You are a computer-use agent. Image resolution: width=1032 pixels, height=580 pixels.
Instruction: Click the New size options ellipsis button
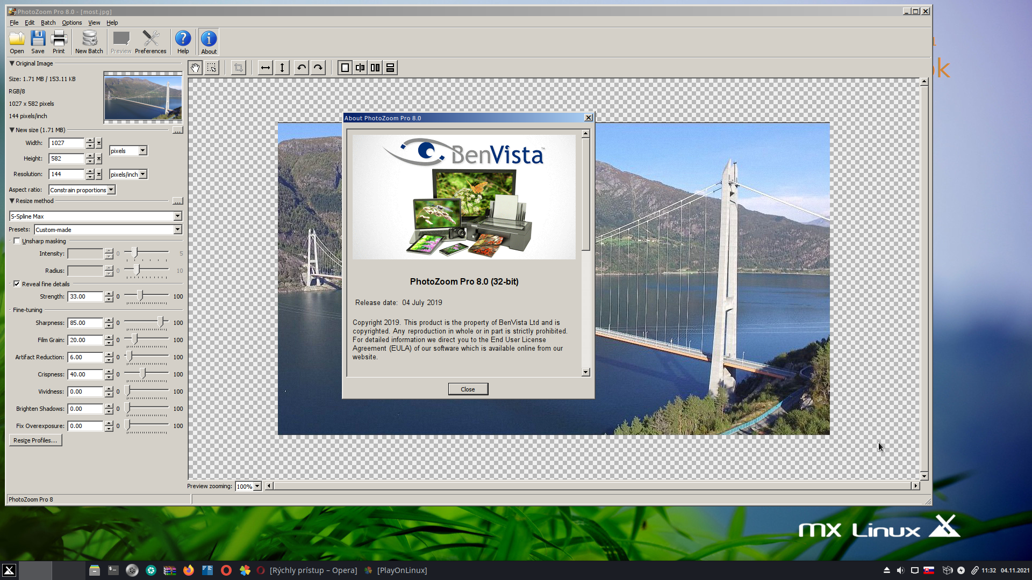pos(177,130)
